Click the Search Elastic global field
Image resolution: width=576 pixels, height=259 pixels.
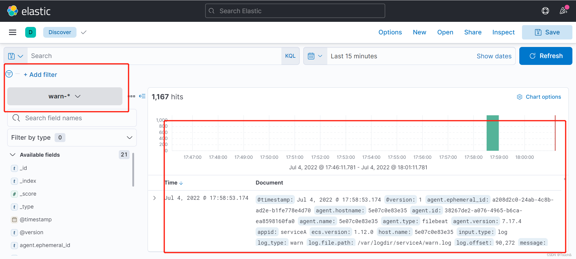coord(295,11)
